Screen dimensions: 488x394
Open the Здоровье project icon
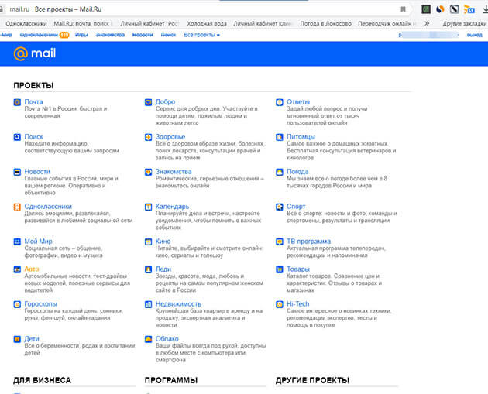[149, 137]
